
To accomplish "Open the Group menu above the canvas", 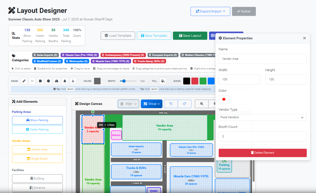I will point(151,104).
